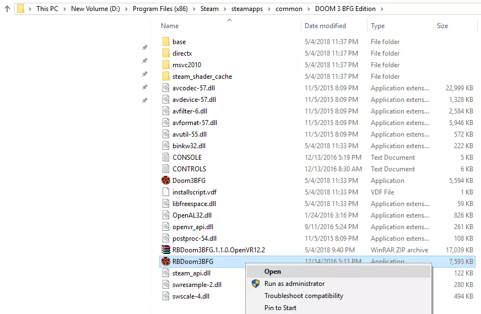Go to New Volume (D:) breadcrumb

(95, 9)
